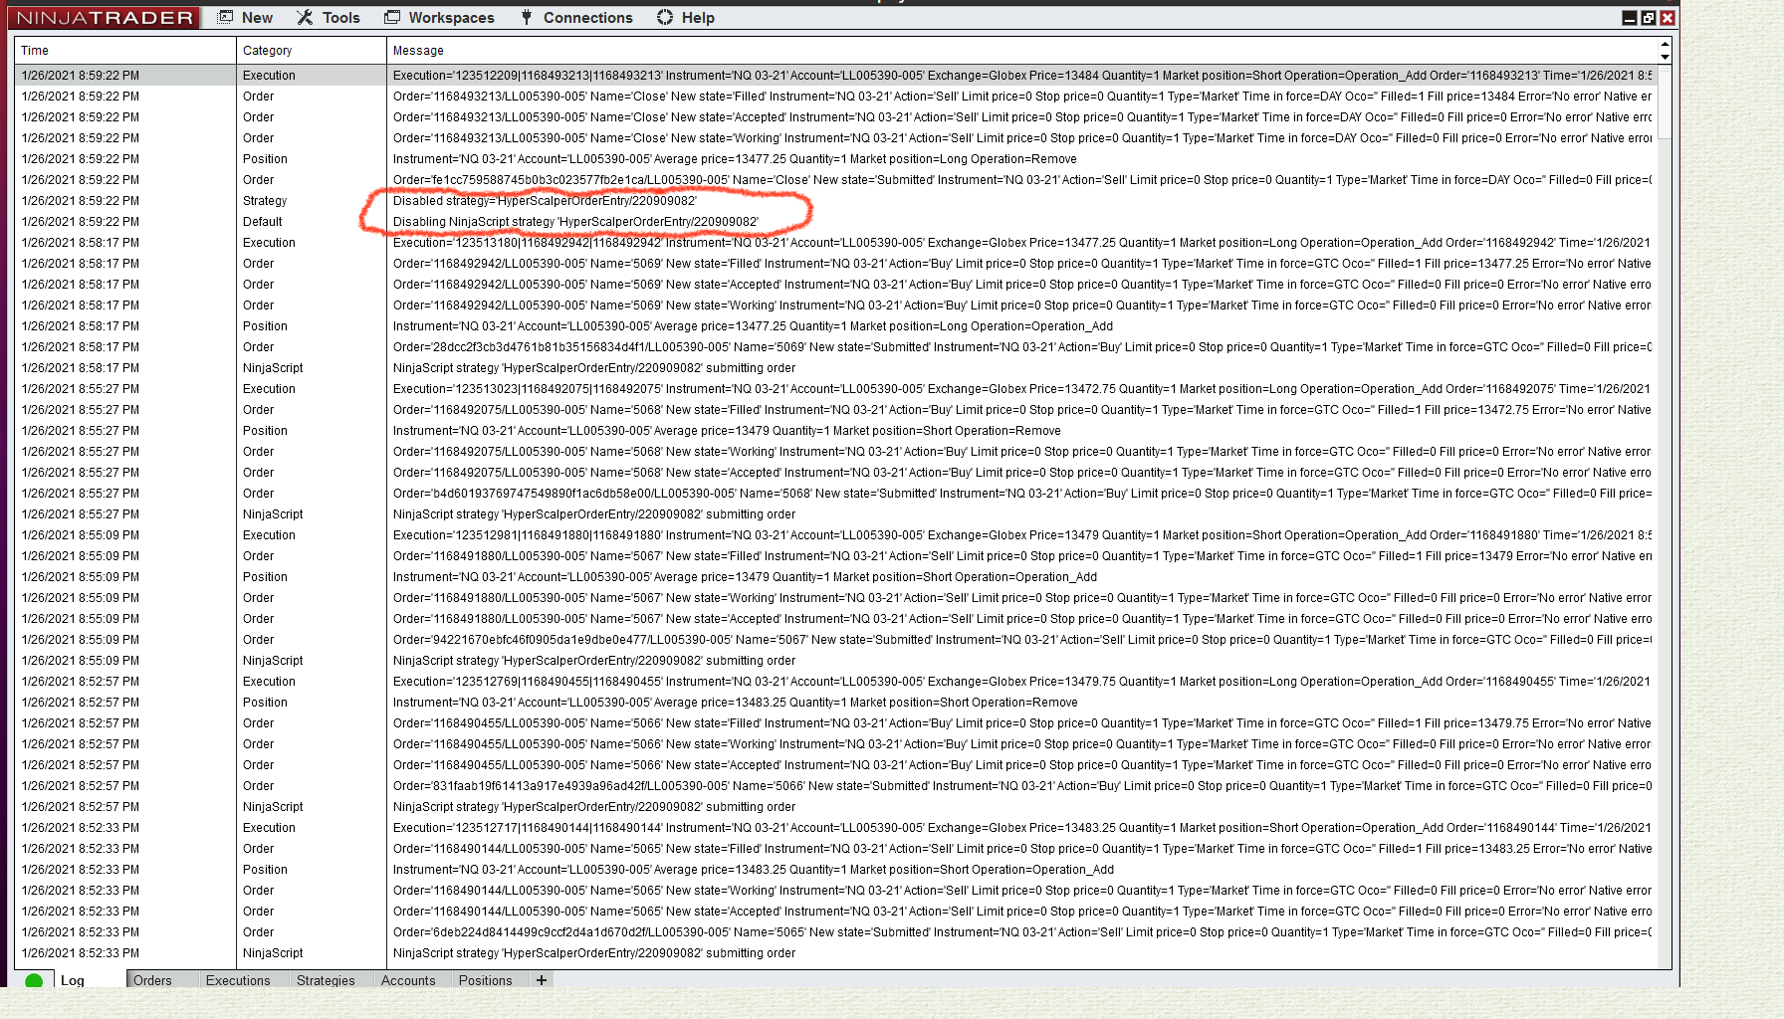Select the Name='Close' New state='Accepted' order message

click(x=1022, y=117)
